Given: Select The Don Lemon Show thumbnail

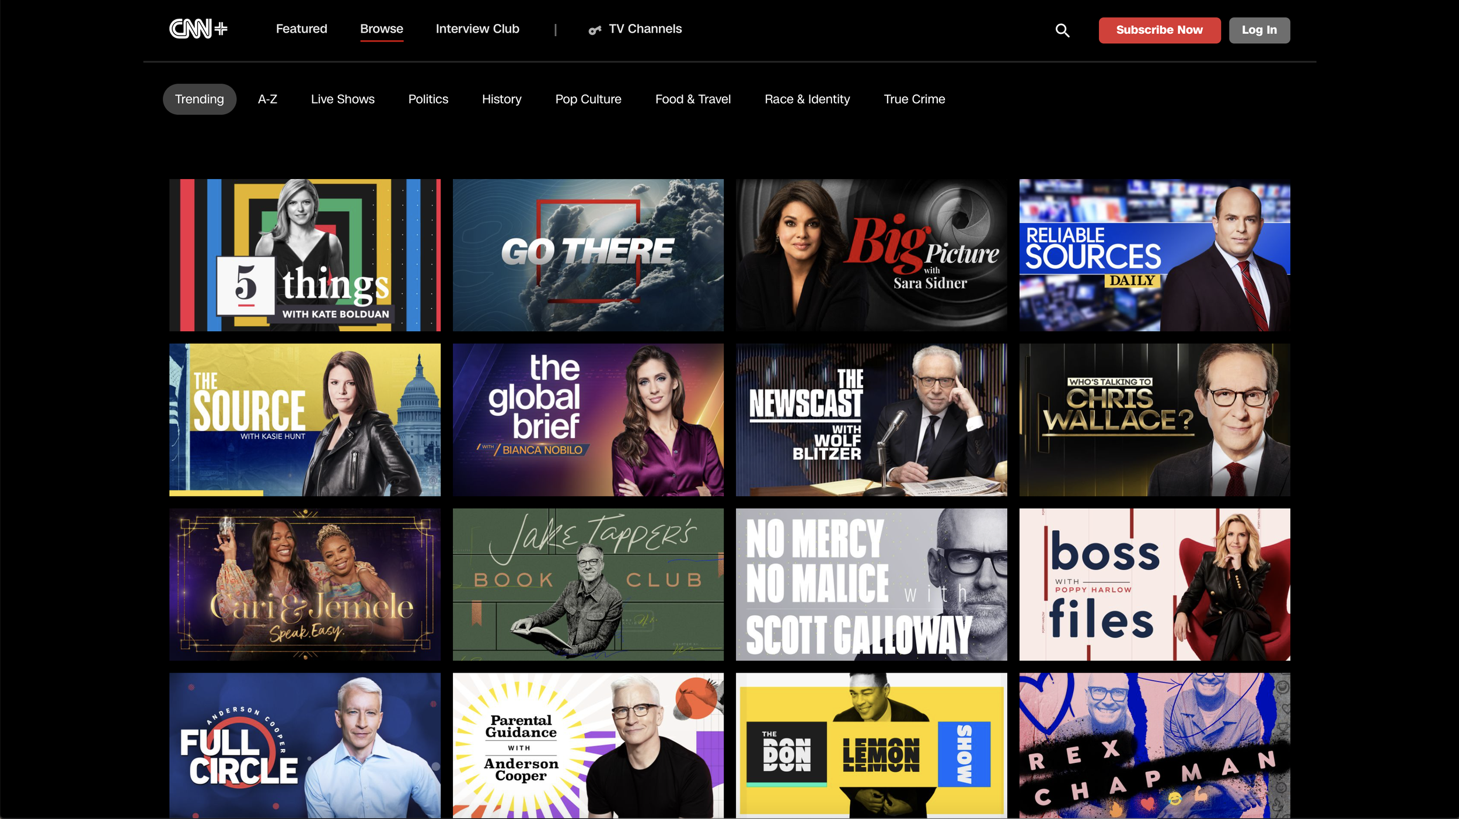Looking at the screenshot, I should [871, 745].
